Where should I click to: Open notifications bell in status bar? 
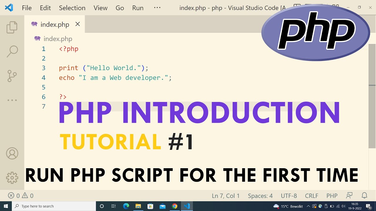(365, 195)
